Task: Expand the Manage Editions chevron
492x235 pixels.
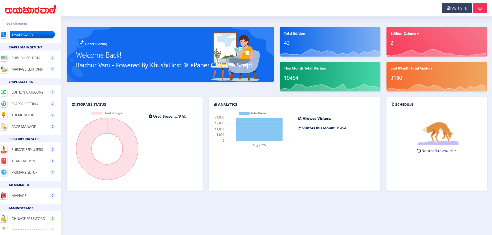Action: pos(53,69)
